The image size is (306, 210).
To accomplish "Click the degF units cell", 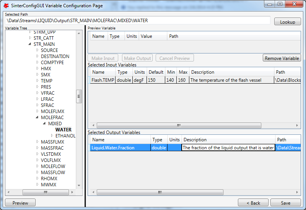I will pyautogui.click(x=140, y=80).
